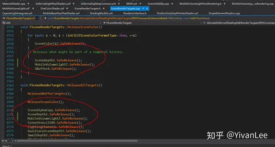Click ReleaseAllTargets function name
Image resolution: width=275 pixels, height=147 pixels.
83,85
